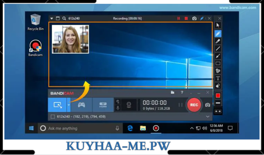Image resolution: width=264 pixels, height=155 pixels.
Task: Select the highlighter pen tool
Action: point(218,41)
